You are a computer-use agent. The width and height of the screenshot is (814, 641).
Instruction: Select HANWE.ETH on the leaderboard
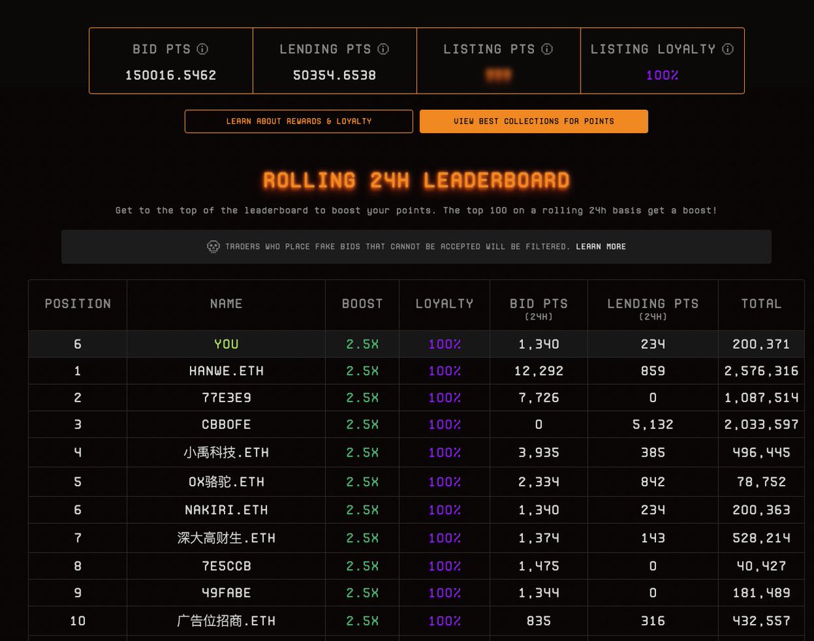(226, 370)
